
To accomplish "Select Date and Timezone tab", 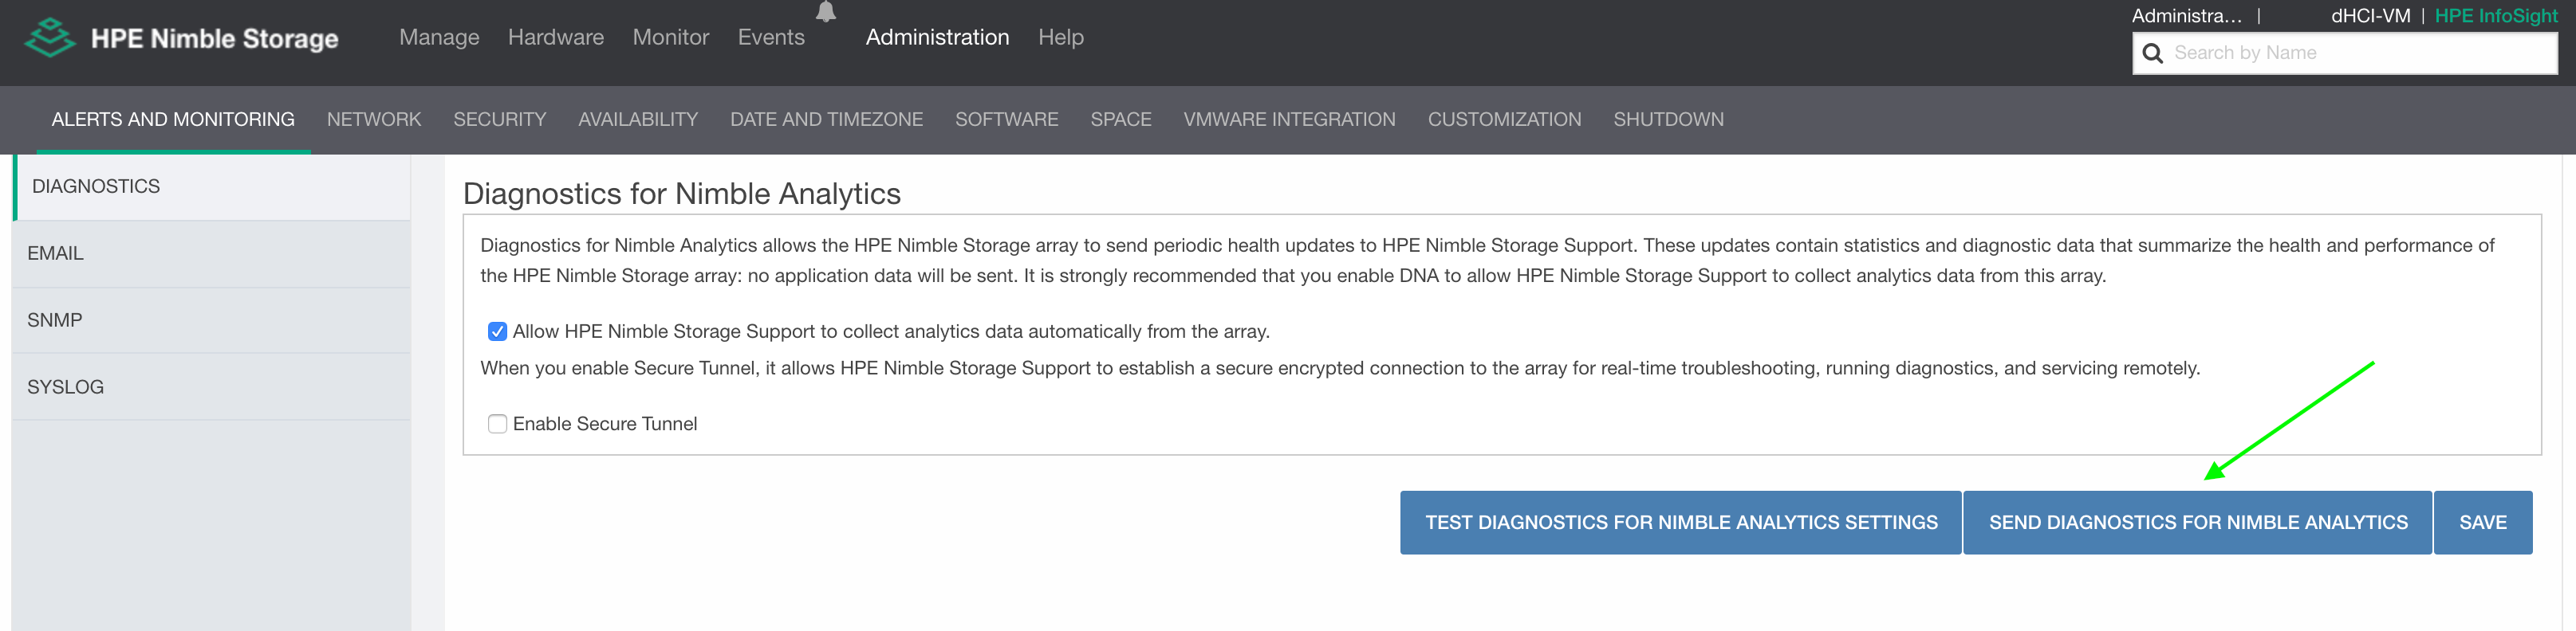I will (x=826, y=119).
